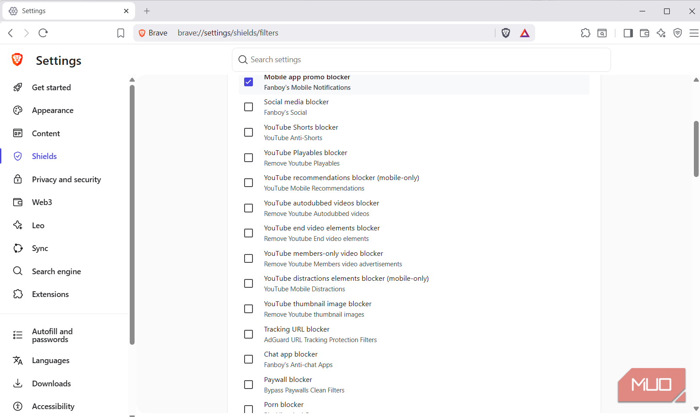This screenshot has width=700, height=417.
Task: Click AdGuard URL Tracking Protection Filters text
Action: pos(320,340)
